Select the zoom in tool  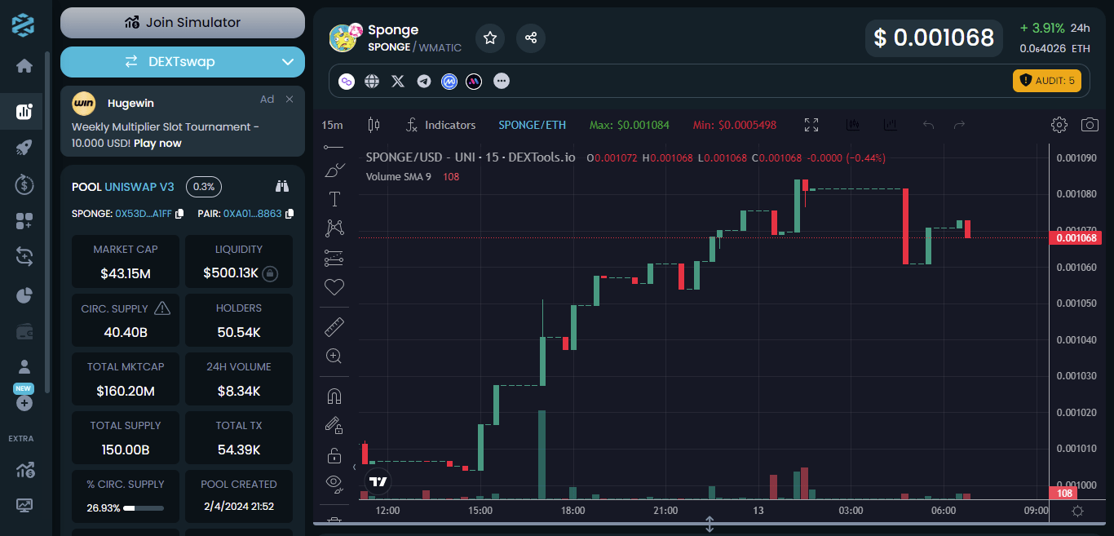pyautogui.click(x=334, y=356)
